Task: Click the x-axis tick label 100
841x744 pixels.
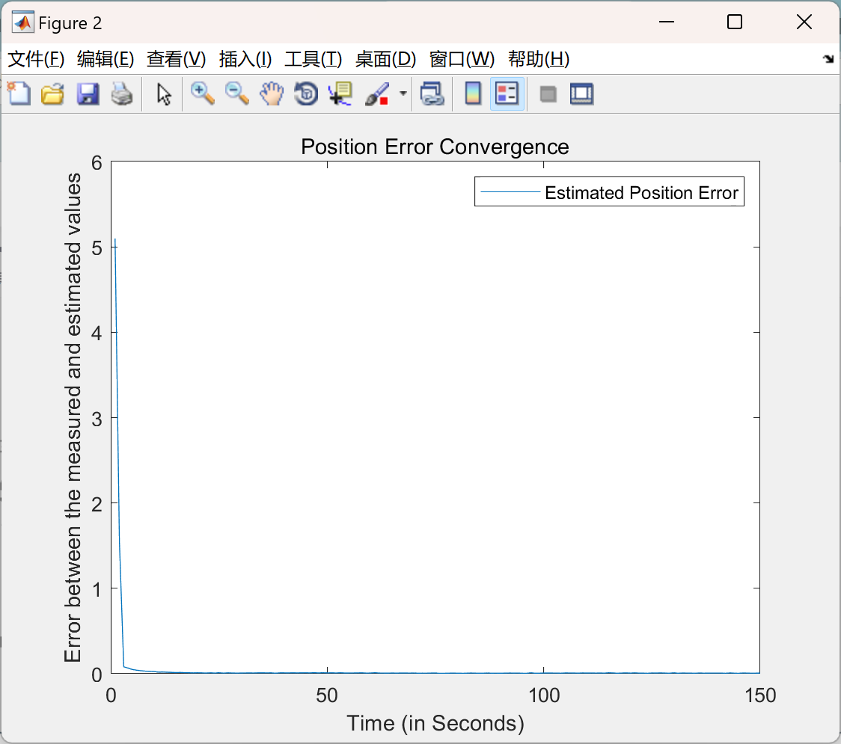Action: pos(543,695)
